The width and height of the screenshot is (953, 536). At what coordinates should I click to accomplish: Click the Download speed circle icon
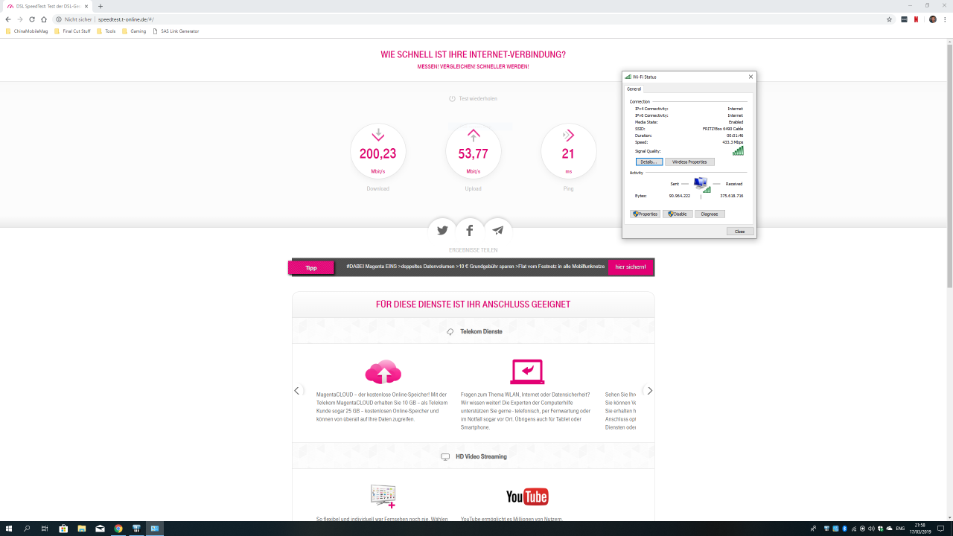tap(378, 152)
